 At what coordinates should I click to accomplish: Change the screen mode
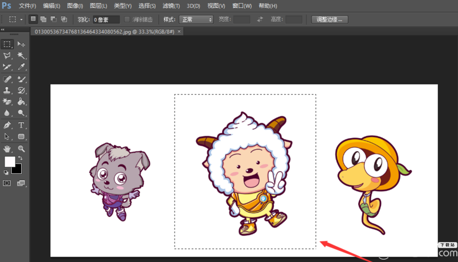pos(21,183)
